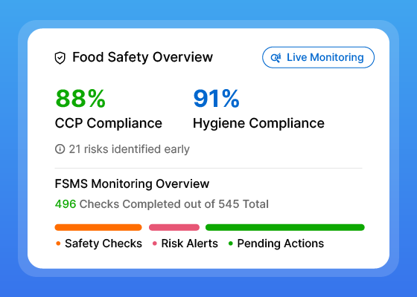Click the green Pending Actions legend dot
Screen dimensions: 417x297
[231, 244]
